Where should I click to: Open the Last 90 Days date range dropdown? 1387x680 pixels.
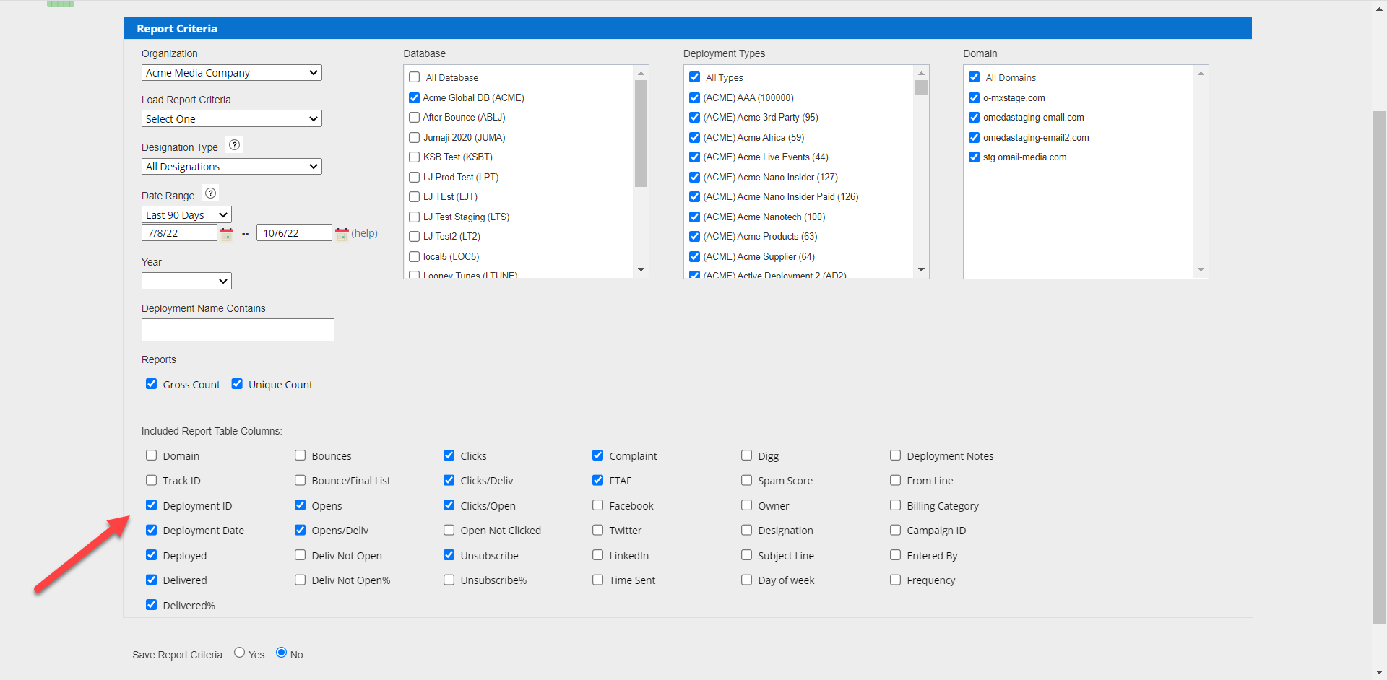(x=186, y=215)
